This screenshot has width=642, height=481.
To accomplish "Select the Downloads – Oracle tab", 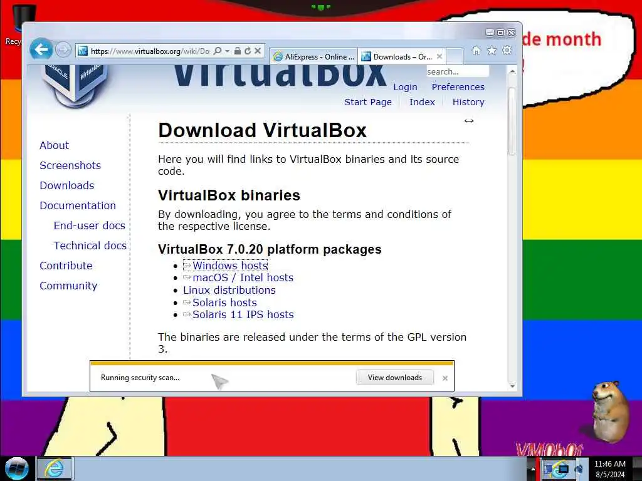I will coord(402,56).
